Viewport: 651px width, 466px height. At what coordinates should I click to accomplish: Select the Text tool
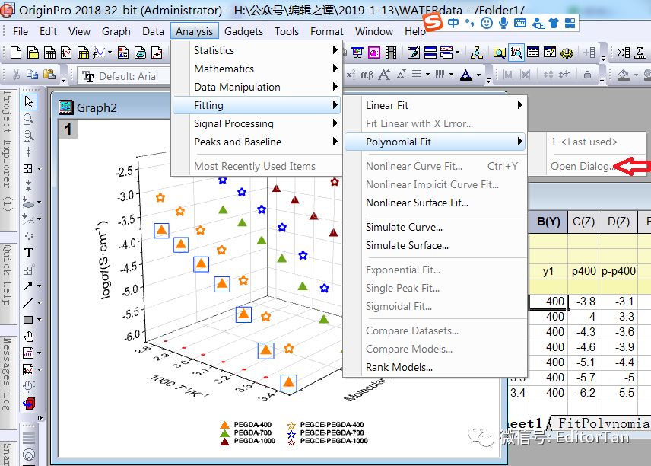29,252
